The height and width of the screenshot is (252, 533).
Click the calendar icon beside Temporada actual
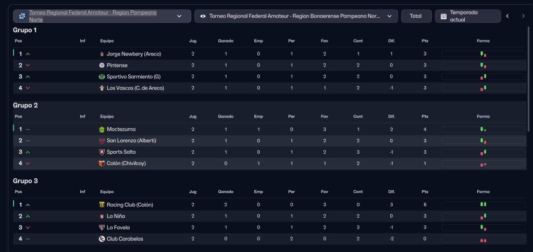point(443,16)
